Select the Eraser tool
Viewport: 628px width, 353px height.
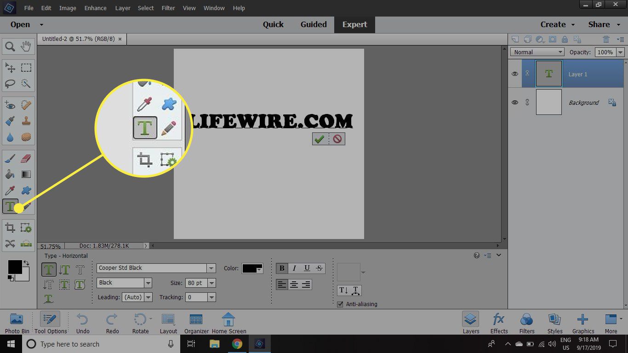(26, 159)
